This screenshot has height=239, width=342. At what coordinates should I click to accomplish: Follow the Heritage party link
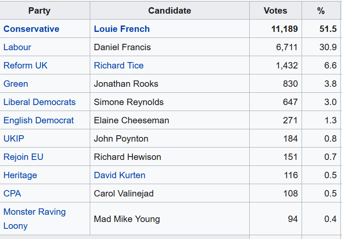click(x=20, y=175)
